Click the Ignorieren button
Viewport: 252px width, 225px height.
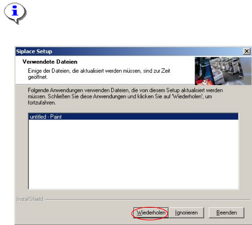click(186, 213)
